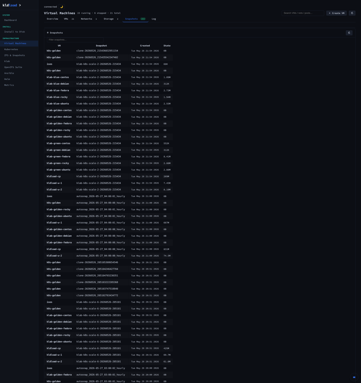Open ZFS & Snapshots page
Image resolution: width=361 pixels, height=383 pixels.
click(x=19, y=55)
